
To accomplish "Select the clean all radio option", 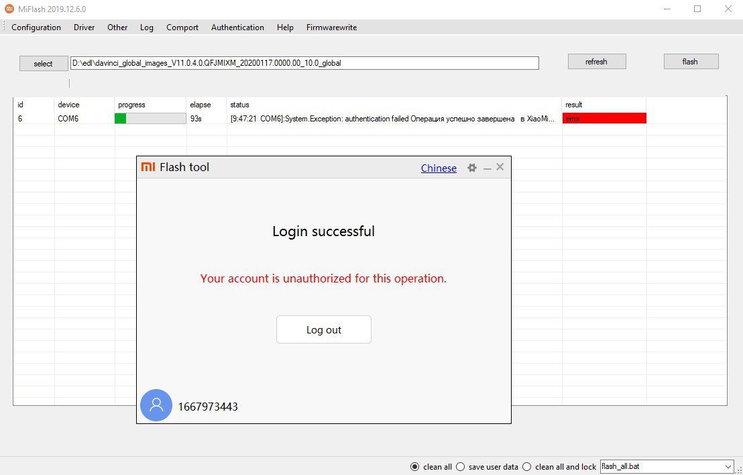I will (x=415, y=467).
